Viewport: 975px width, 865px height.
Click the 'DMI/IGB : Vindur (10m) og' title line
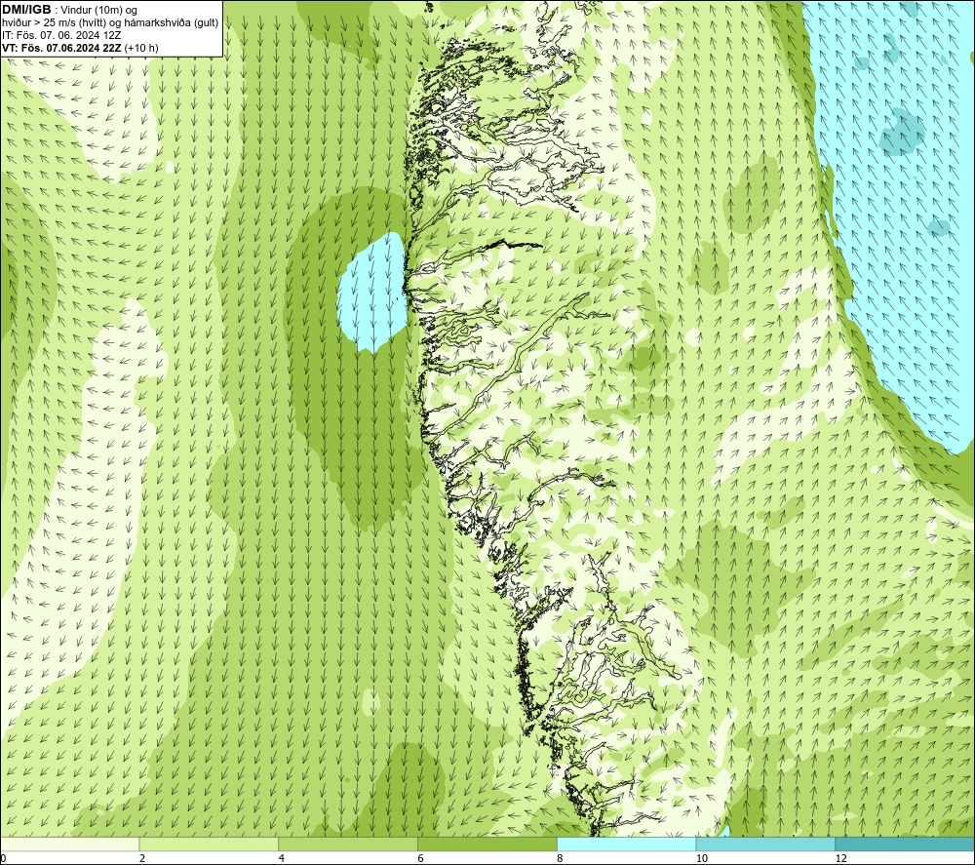point(69,10)
